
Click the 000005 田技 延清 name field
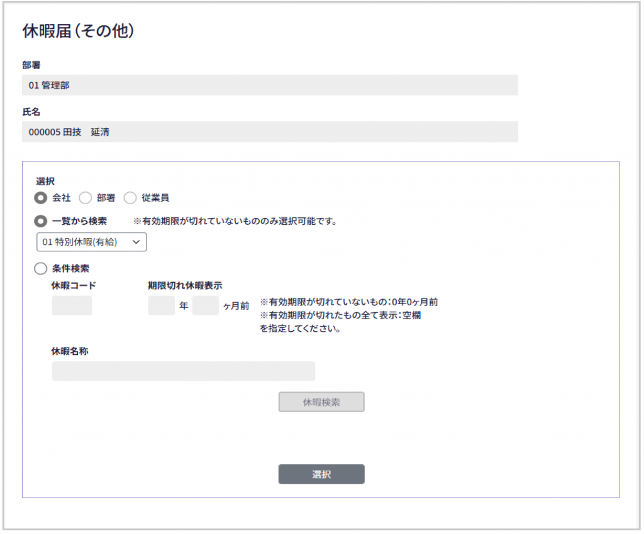point(270,132)
